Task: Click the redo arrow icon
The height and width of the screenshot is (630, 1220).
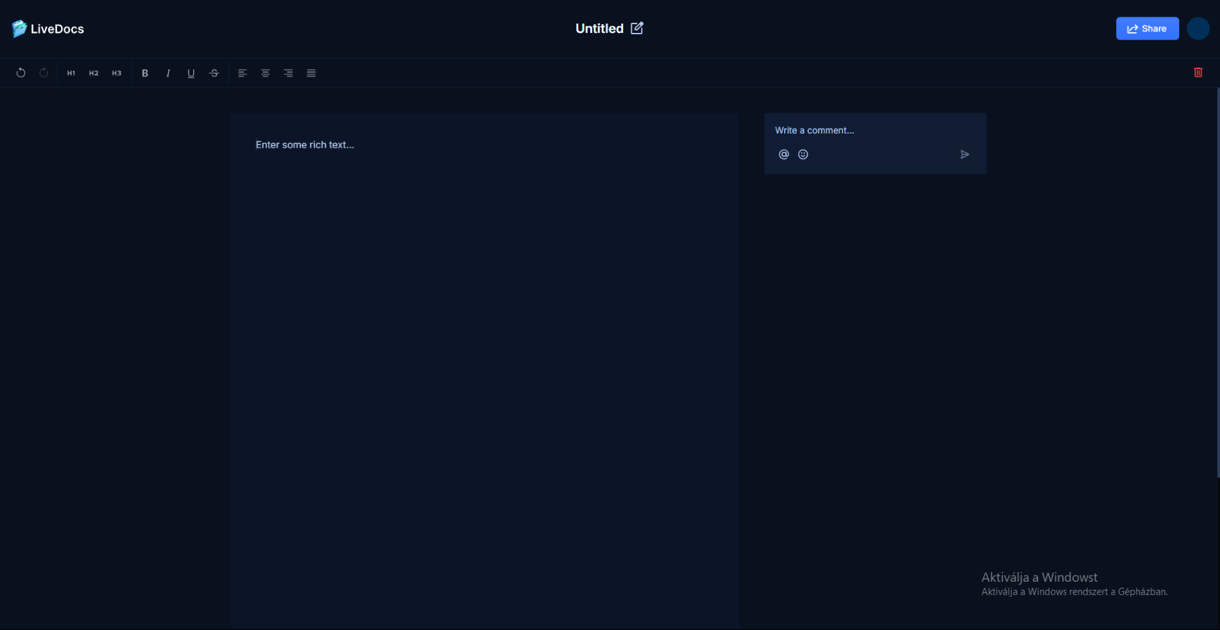Action: coord(44,73)
